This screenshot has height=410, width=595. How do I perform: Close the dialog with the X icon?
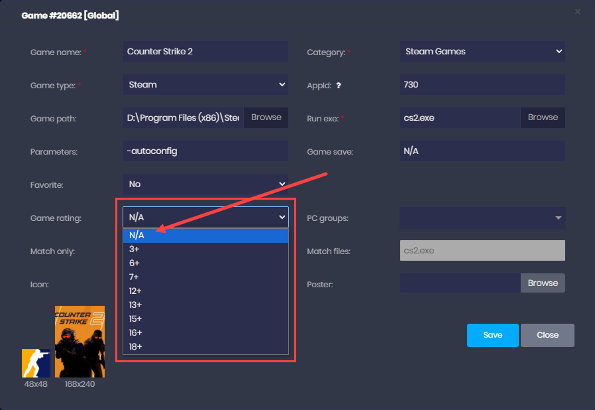point(577,11)
